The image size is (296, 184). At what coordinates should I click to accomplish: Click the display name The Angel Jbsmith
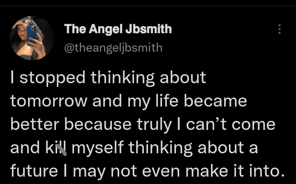118,29
